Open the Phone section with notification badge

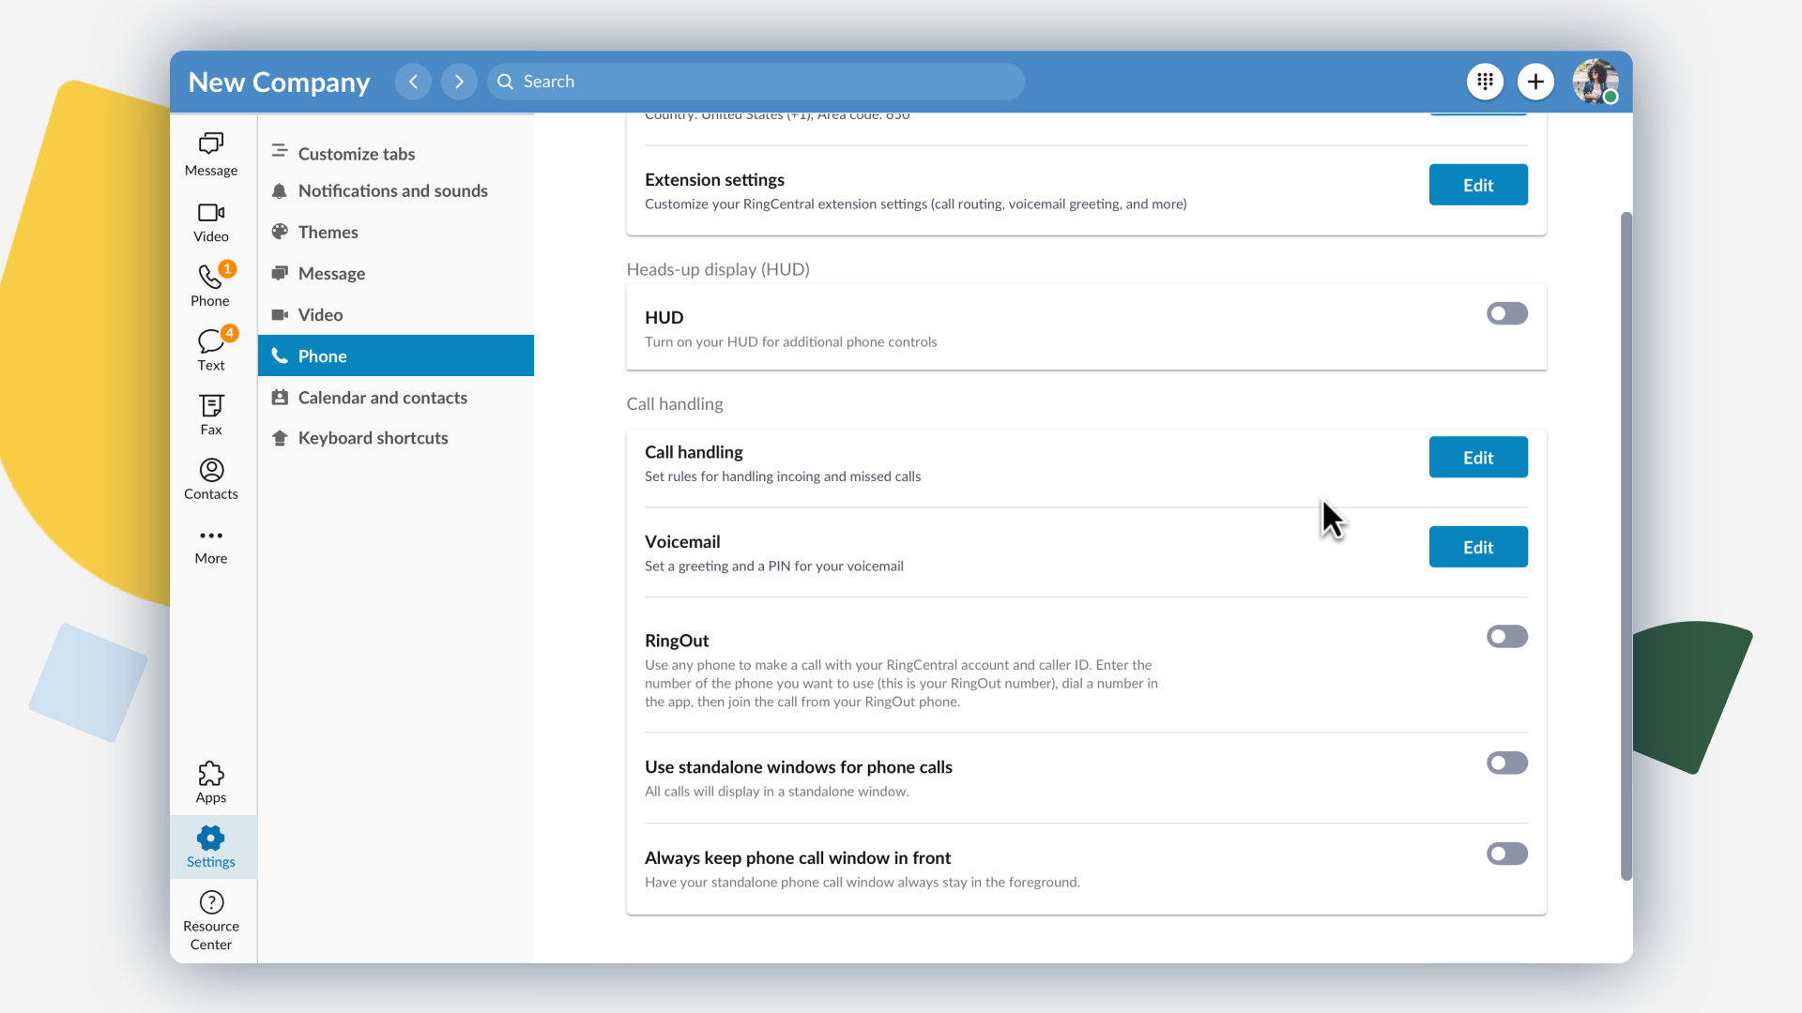[x=210, y=283]
